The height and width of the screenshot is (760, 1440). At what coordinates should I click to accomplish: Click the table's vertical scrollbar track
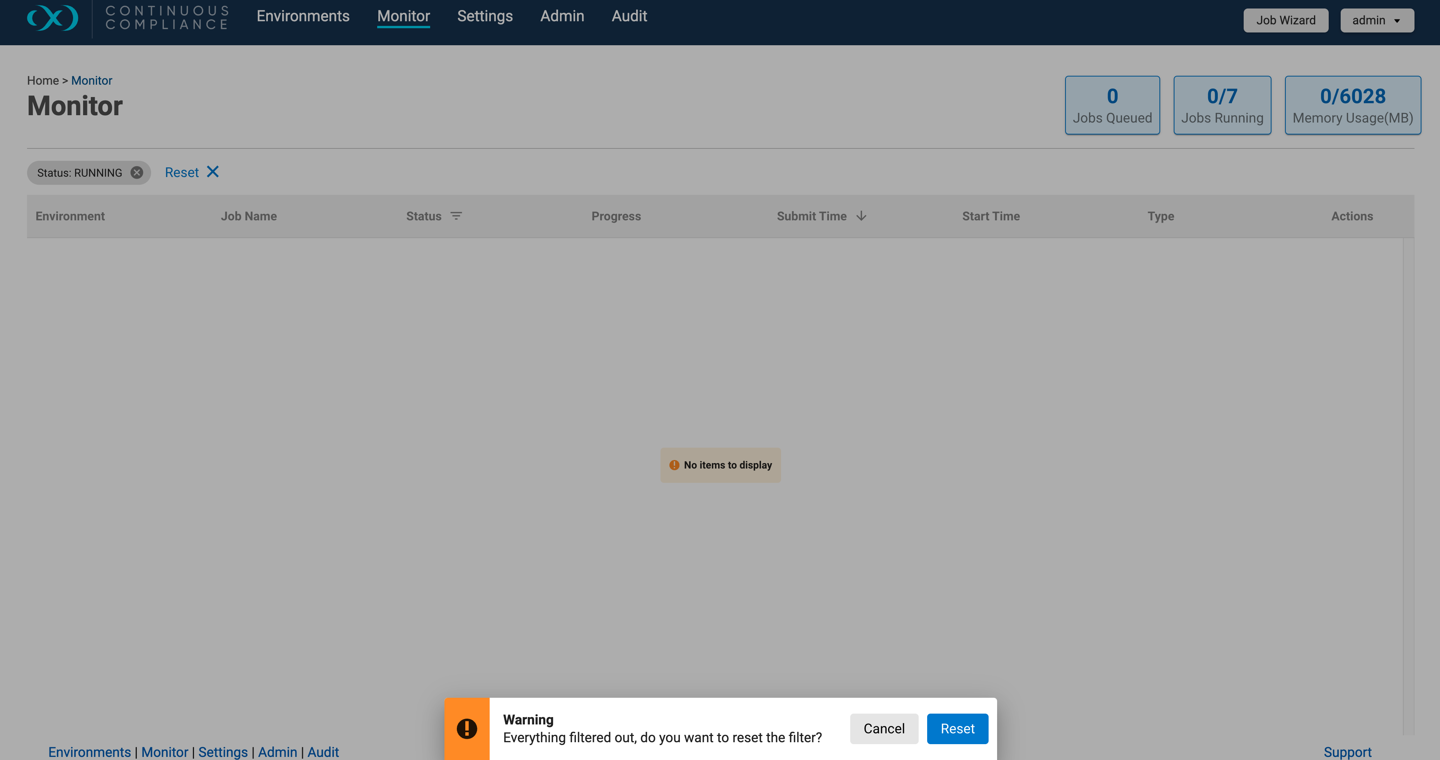[x=1408, y=487]
